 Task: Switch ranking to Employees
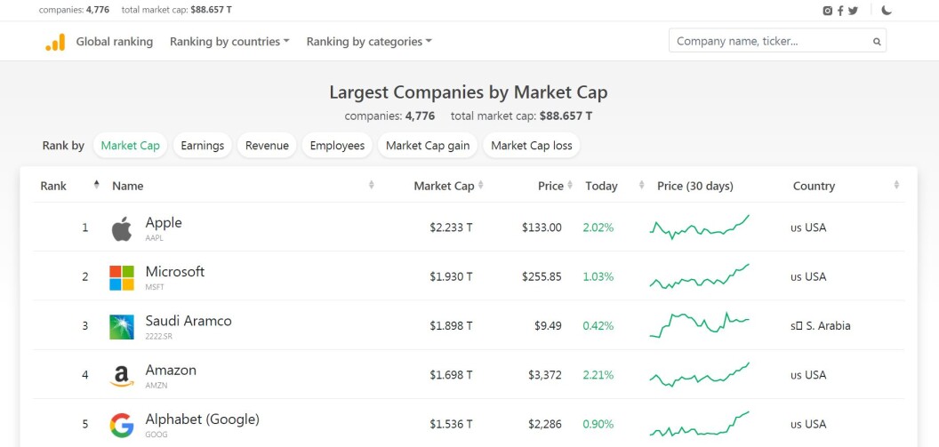[x=337, y=146]
